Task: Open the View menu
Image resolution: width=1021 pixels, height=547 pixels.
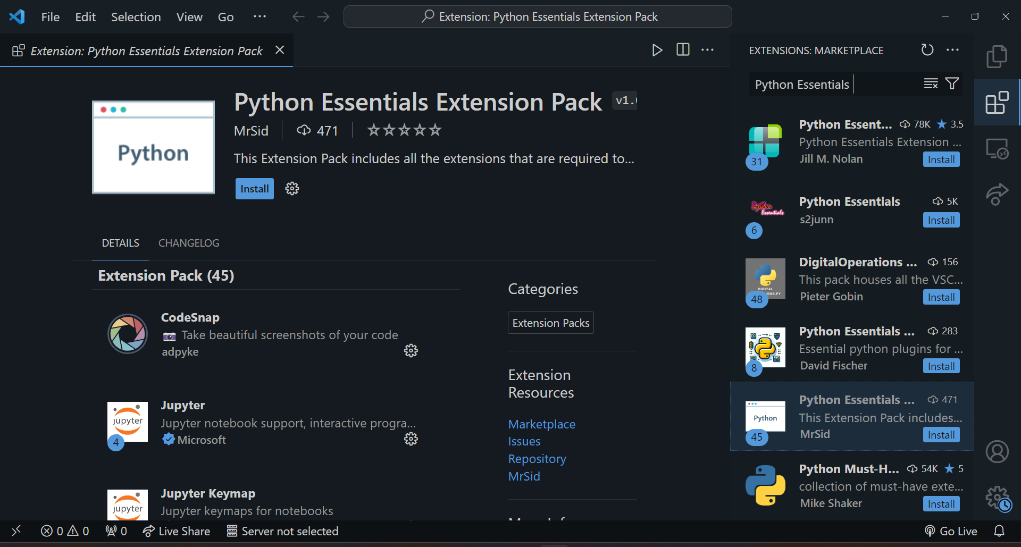Action: tap(189, 17)
